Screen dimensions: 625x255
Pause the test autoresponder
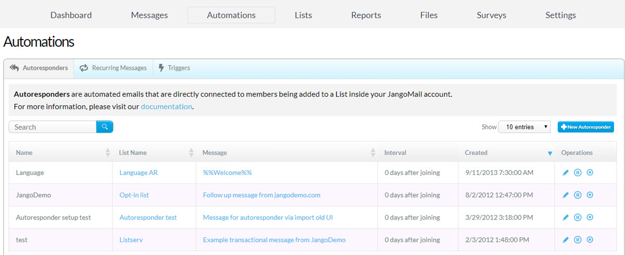578,240
